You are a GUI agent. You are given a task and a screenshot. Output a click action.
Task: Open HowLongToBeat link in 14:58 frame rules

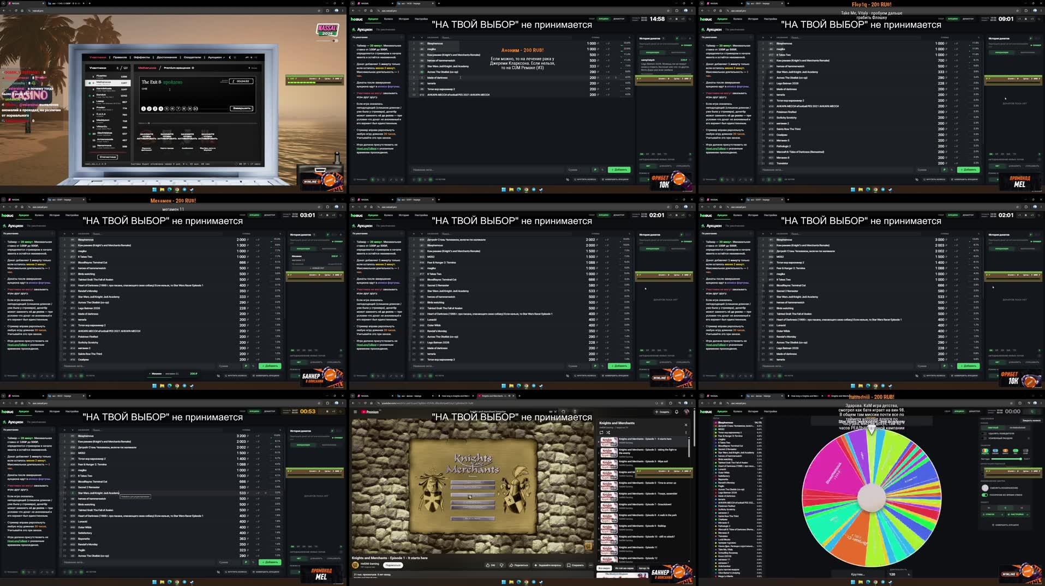367,148
